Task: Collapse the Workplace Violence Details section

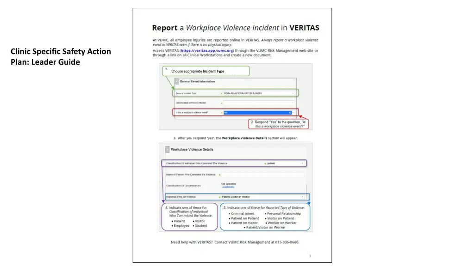Action: pos(168,150)
